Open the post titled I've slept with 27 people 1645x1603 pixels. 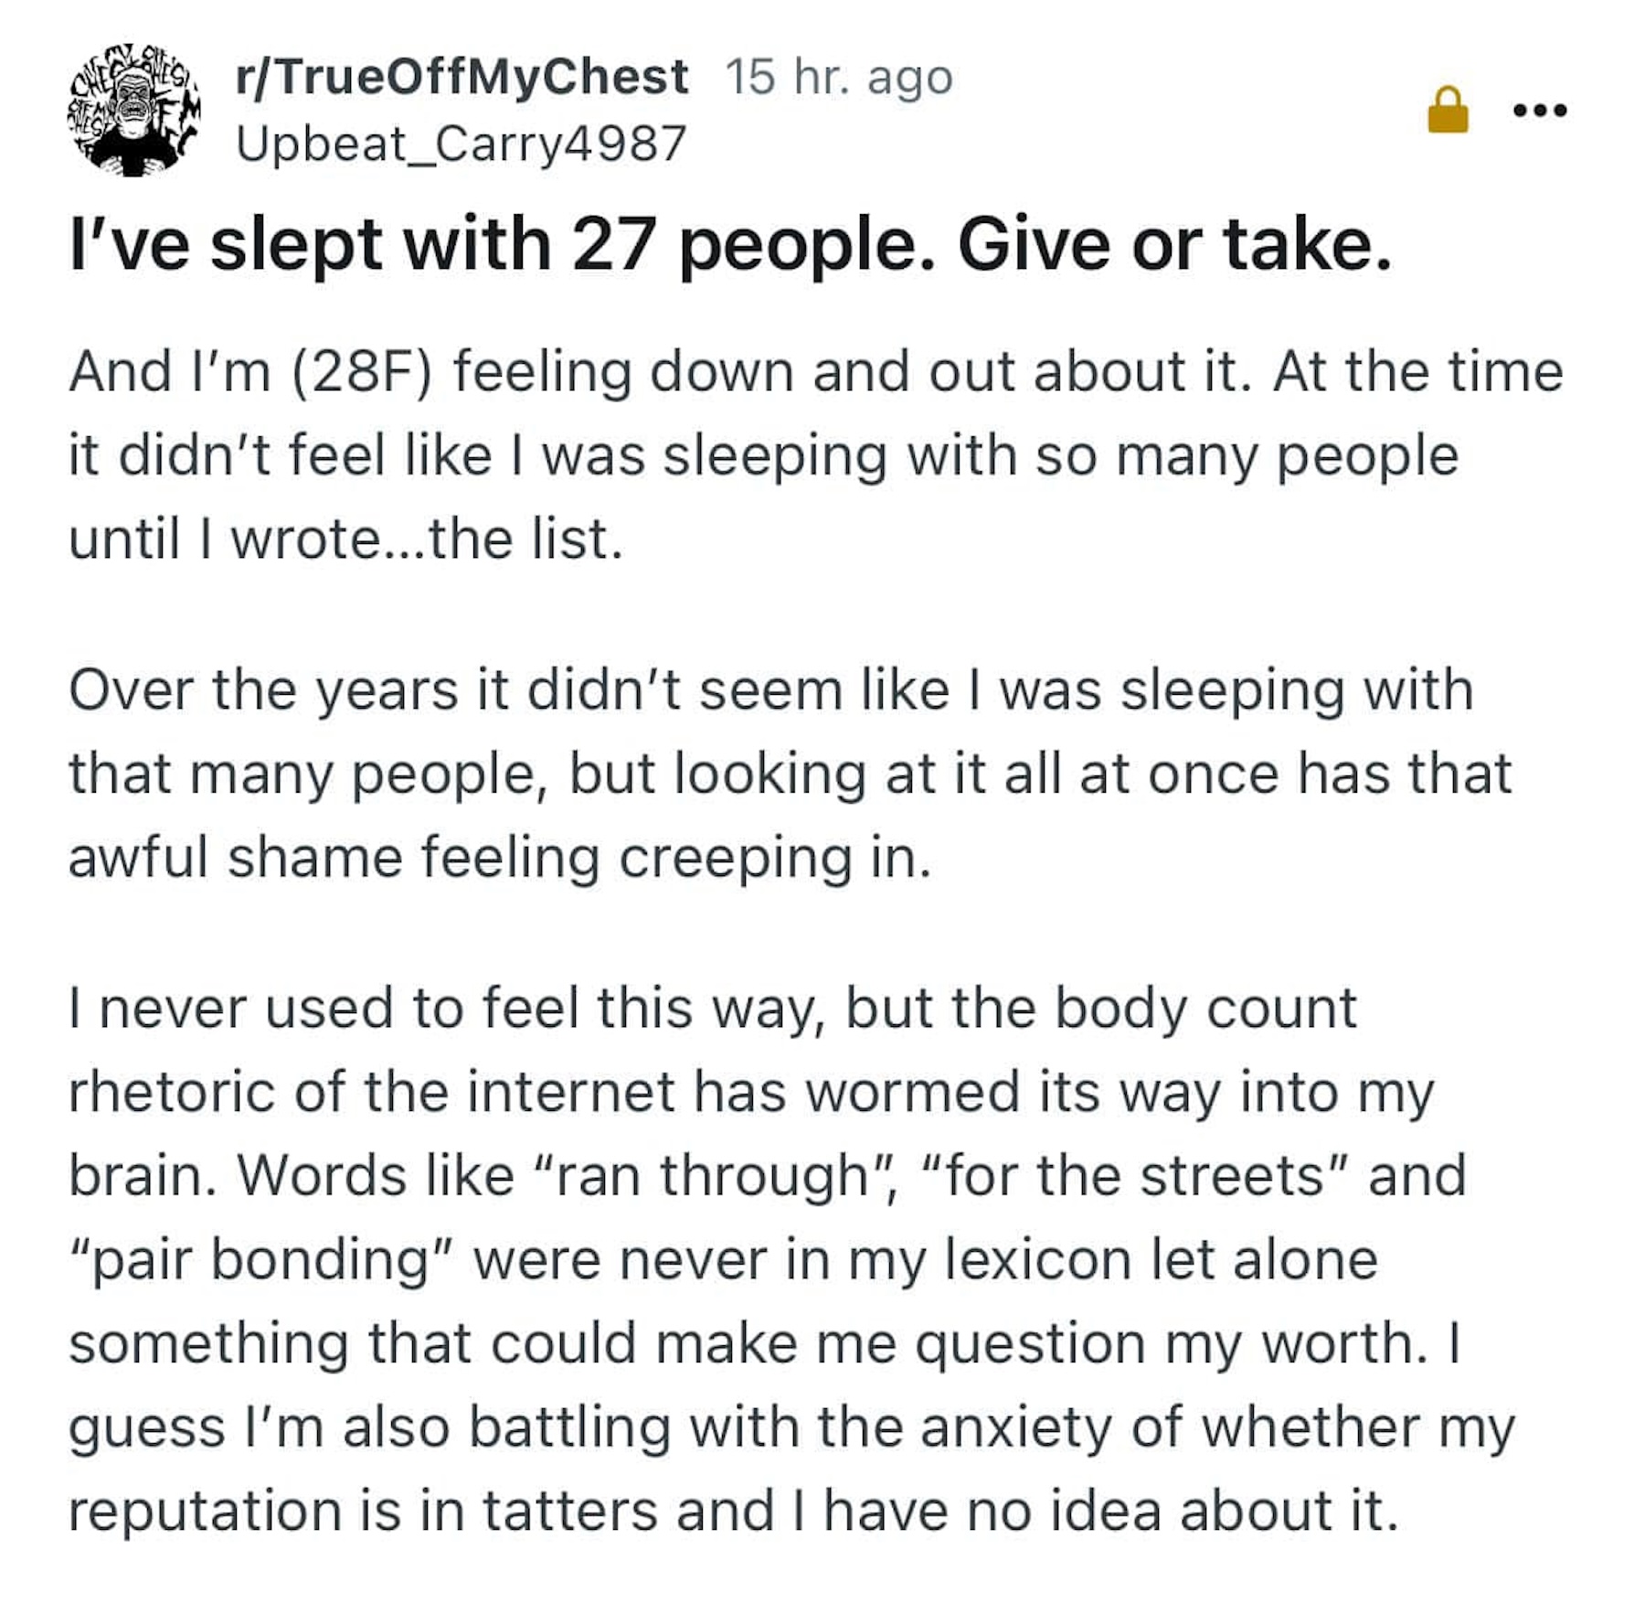coord(729,245)
